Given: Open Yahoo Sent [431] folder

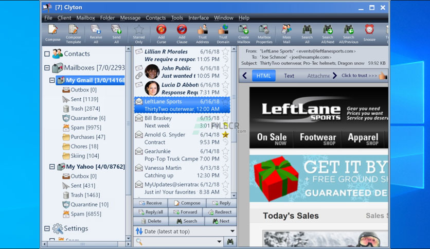Looking at the screenshot, I should 79,185.
